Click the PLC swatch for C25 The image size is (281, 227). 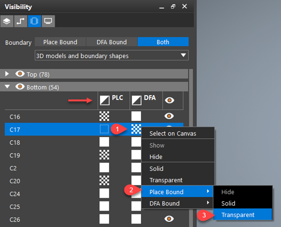[x=104, y=206]
